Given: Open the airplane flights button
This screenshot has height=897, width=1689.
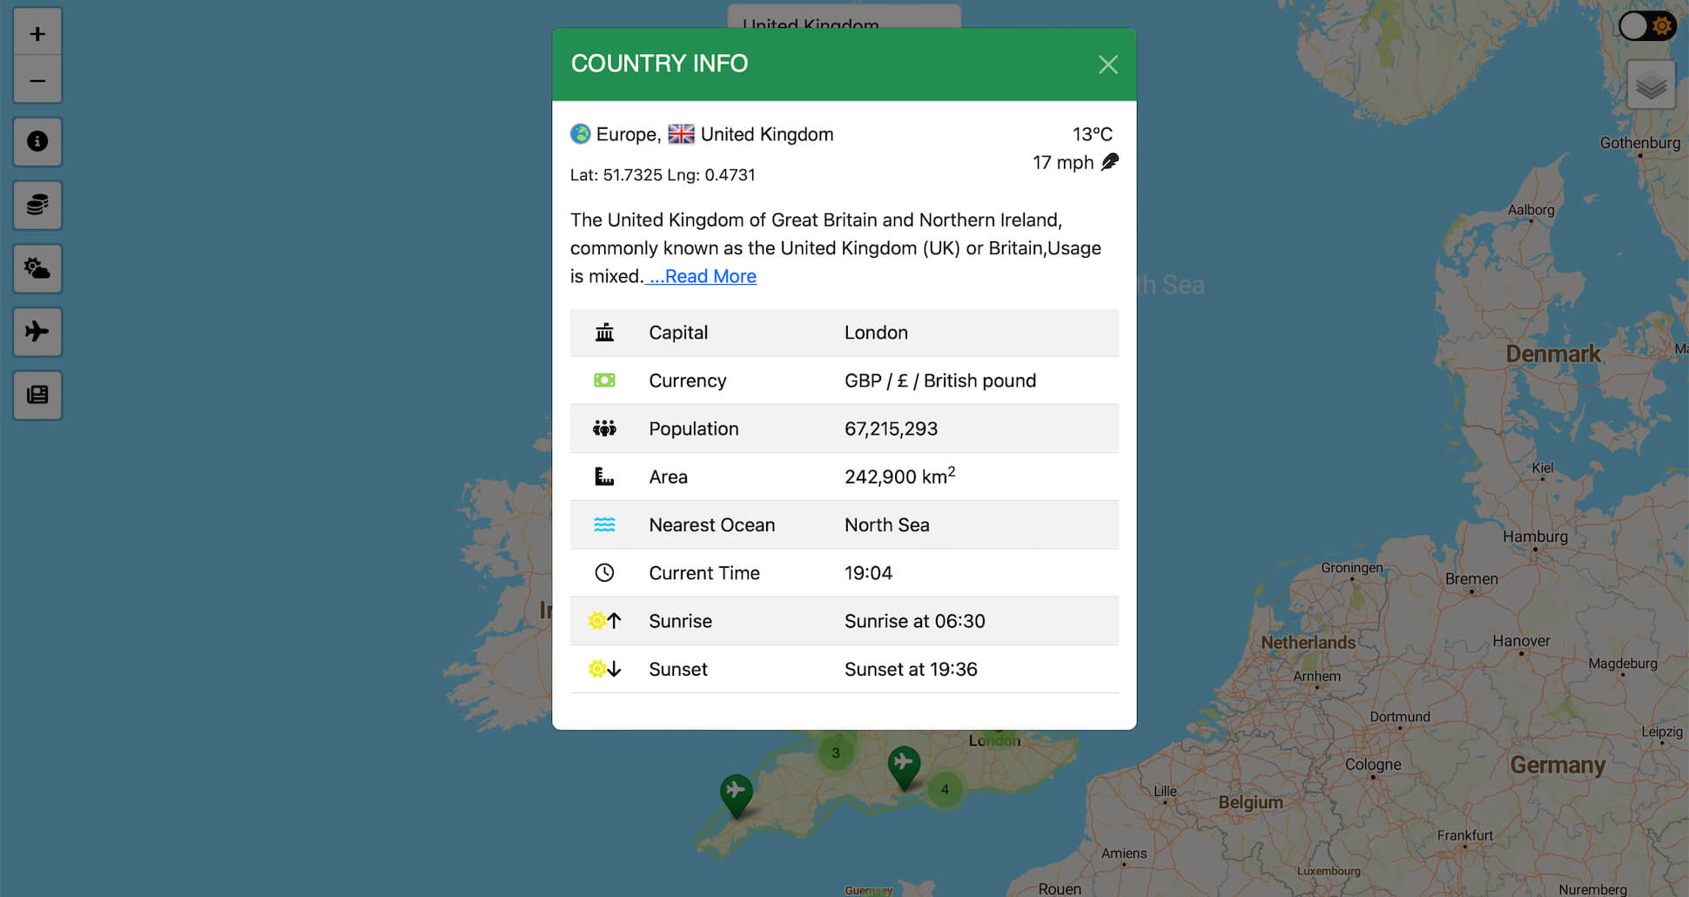Looking at the screenshot, I should point(37,332).
